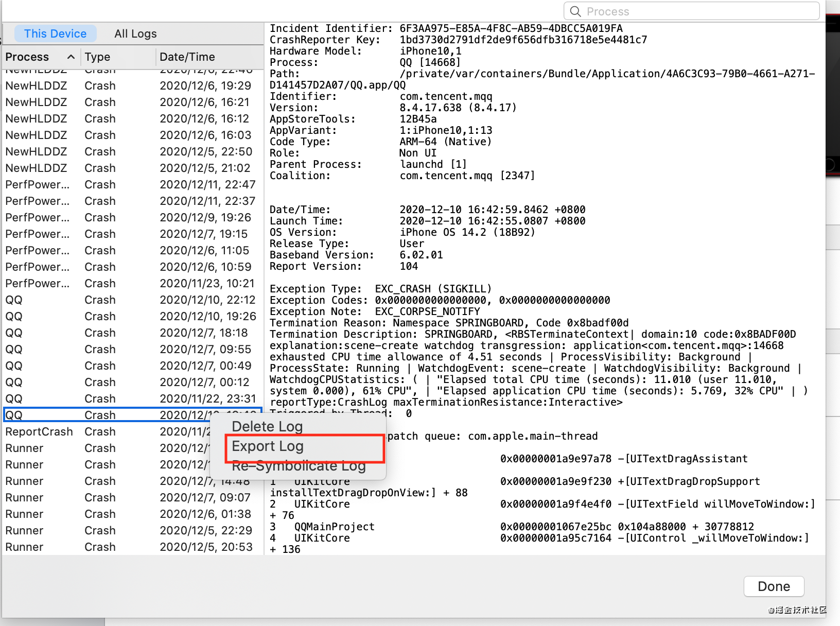Screen dimensions: 840x626
Task: Click the Version 8.4.17.638 line
Action: tap(393, 108)
